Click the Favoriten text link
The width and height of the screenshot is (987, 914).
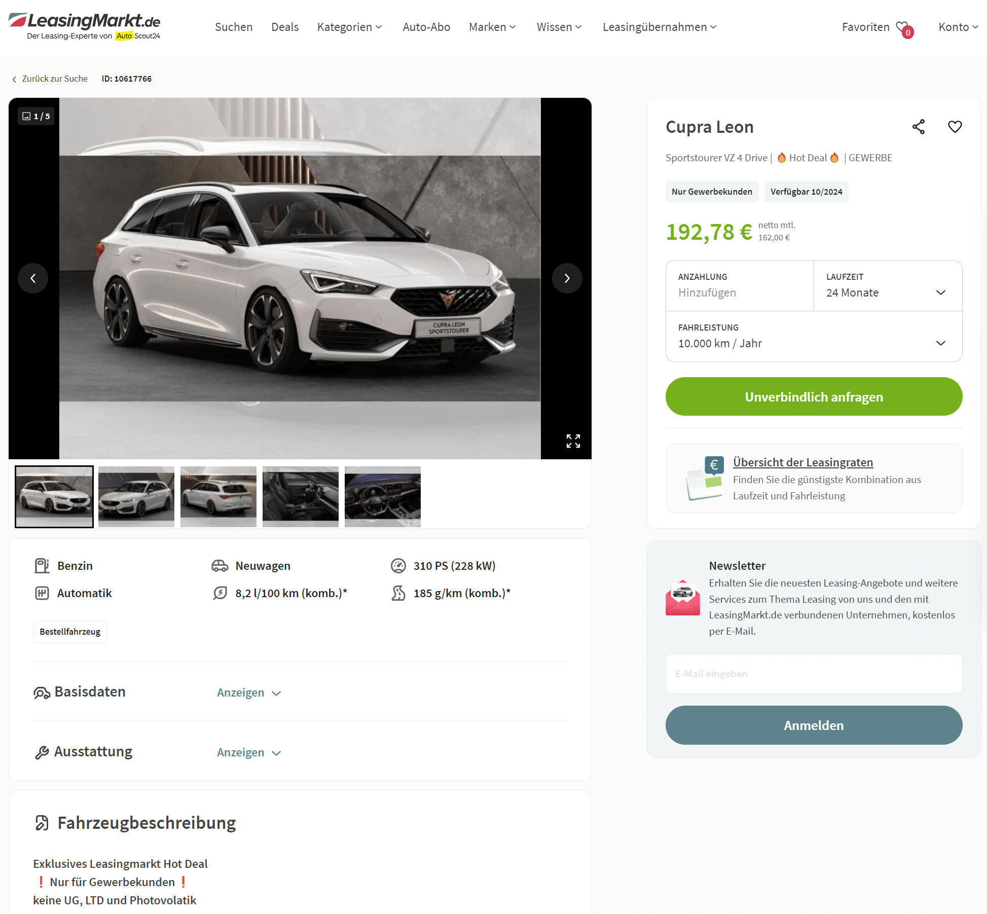(x=865, y=27)
